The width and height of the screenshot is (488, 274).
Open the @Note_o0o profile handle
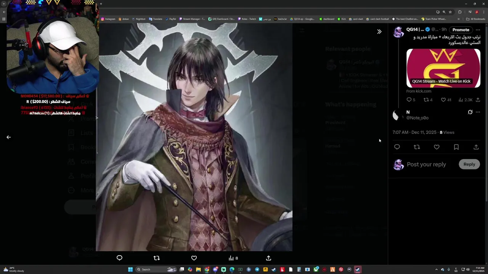(417, 118)
